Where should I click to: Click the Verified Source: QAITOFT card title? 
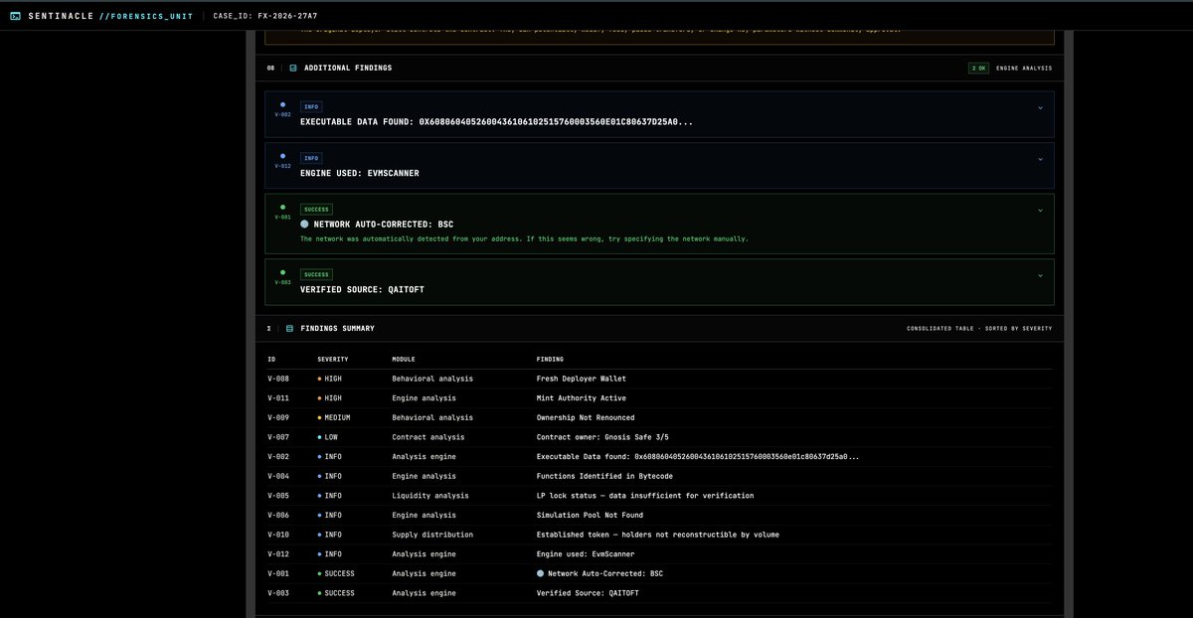[362, 289]
